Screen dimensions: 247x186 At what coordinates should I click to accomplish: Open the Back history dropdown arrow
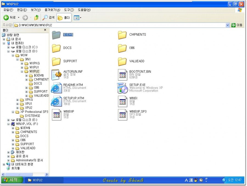coord(19,18)
